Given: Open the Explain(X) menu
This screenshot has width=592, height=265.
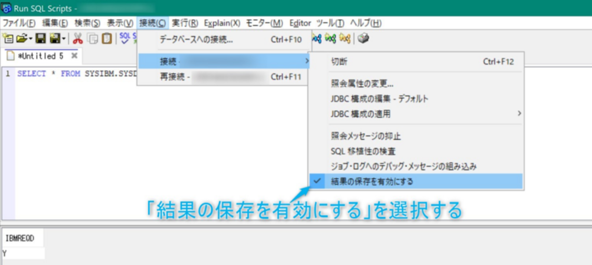Looking at the screenshot, I should click(222, 23).
